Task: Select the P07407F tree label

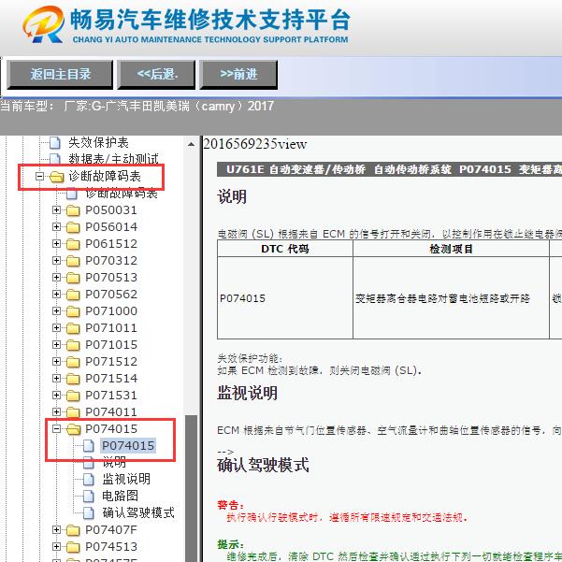Action: [x=111, y=530]
